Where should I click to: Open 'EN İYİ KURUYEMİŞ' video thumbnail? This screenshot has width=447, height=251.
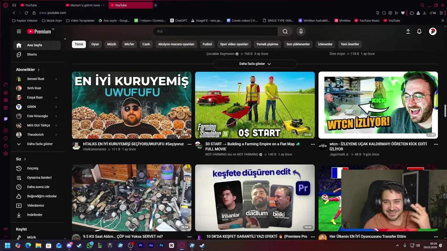(132, 105)
